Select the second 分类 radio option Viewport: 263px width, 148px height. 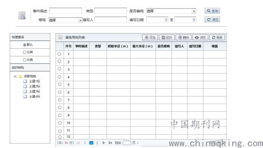click(25, 60)
